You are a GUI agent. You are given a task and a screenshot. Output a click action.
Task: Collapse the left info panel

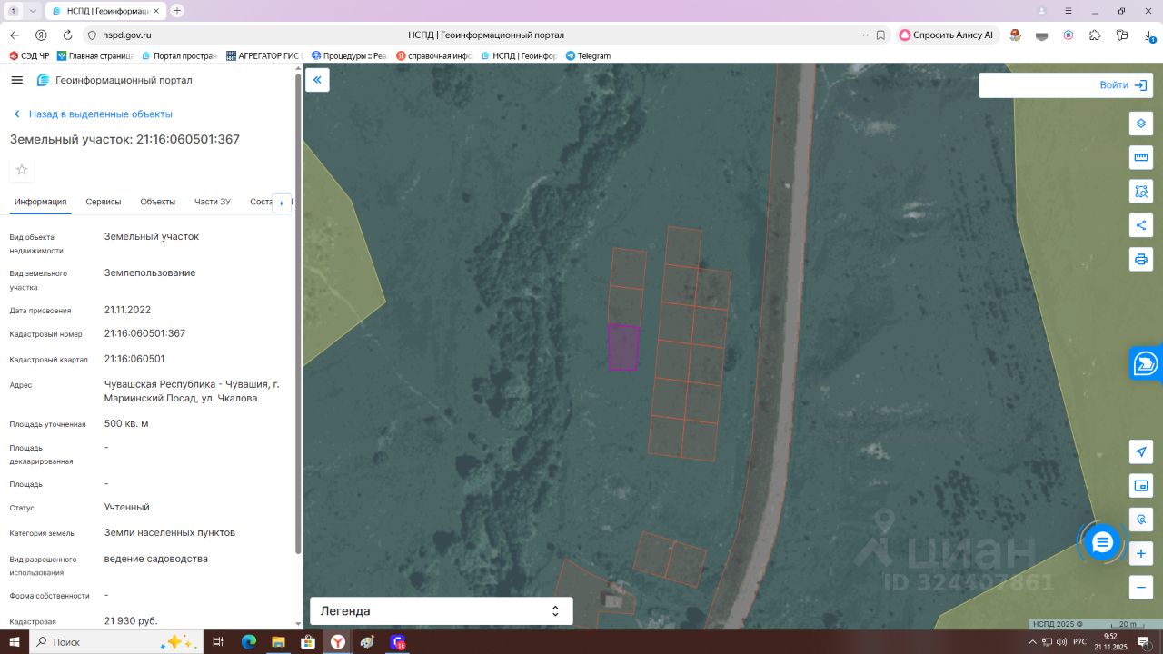317,80
